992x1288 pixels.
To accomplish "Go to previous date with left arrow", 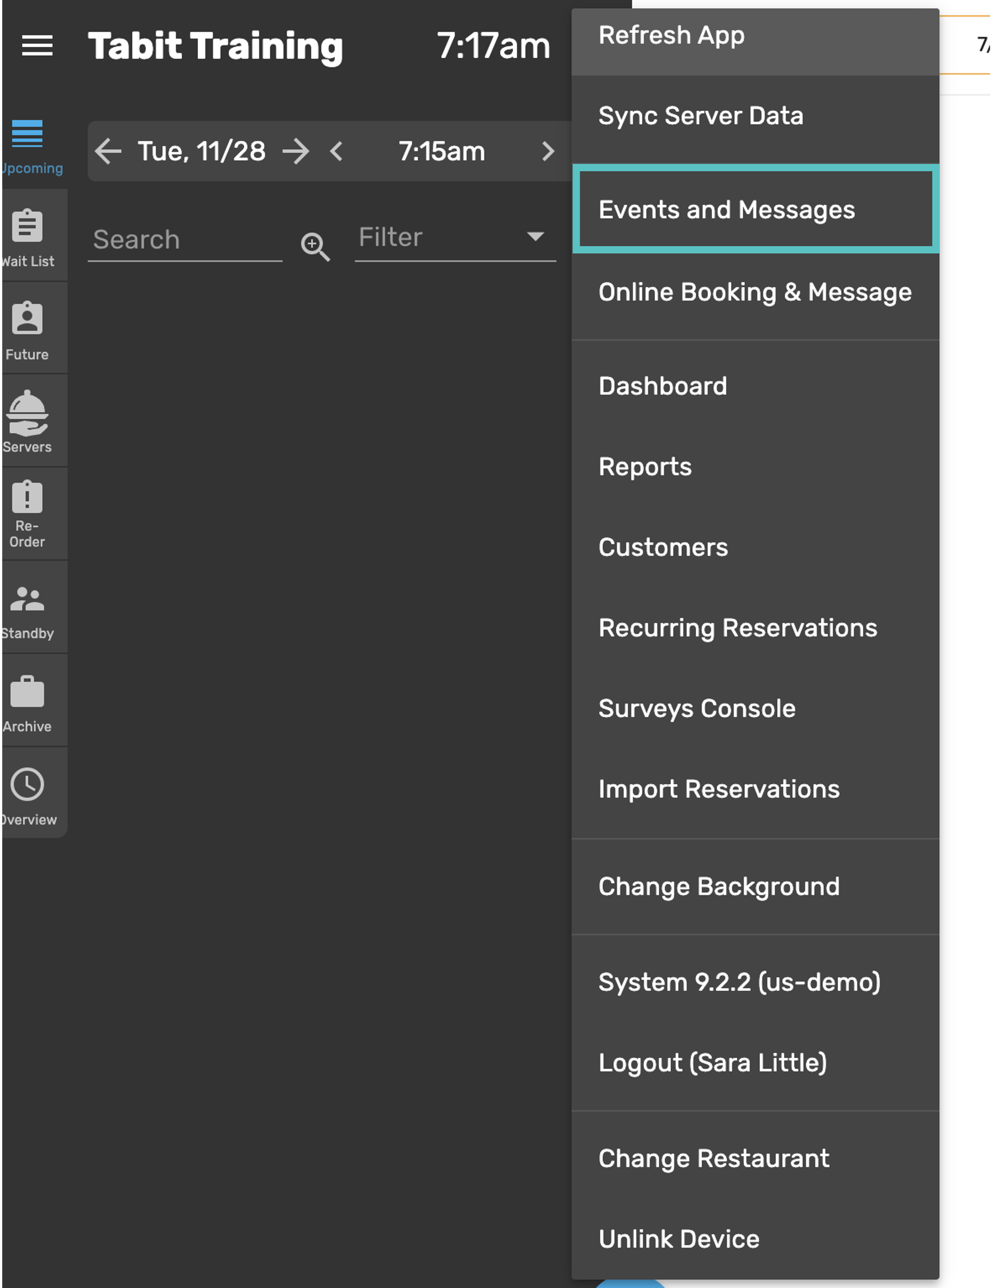I will [x=109, y=151].
